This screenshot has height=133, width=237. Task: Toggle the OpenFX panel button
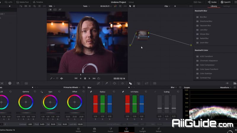pos(225,2)
